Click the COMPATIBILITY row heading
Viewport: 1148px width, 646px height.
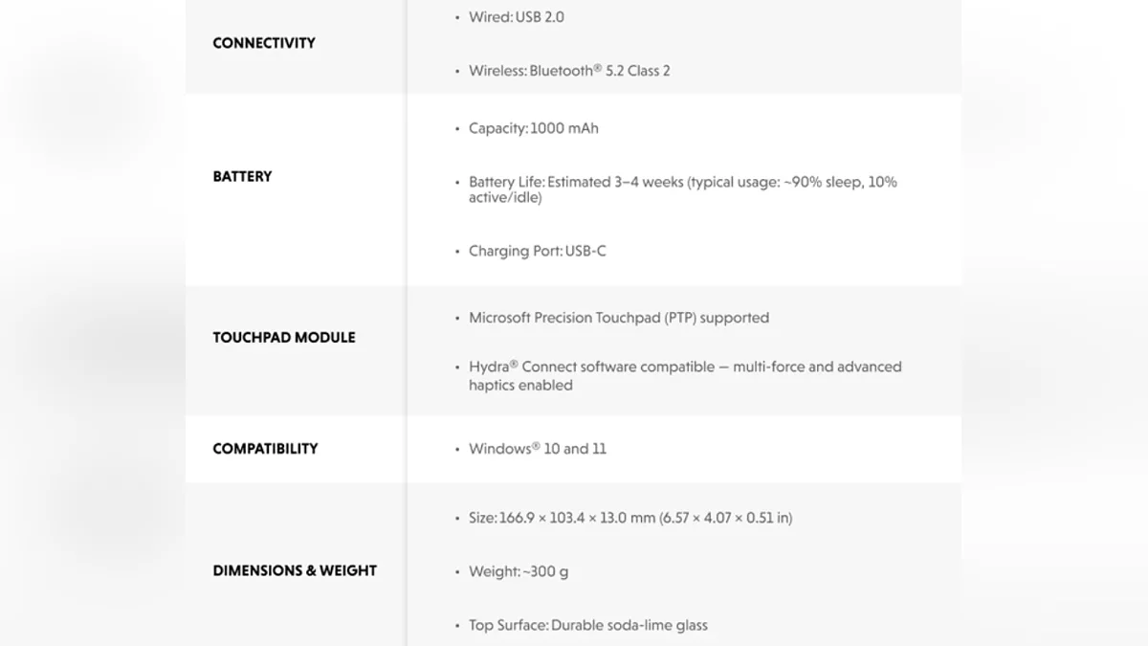pos(265,449)
